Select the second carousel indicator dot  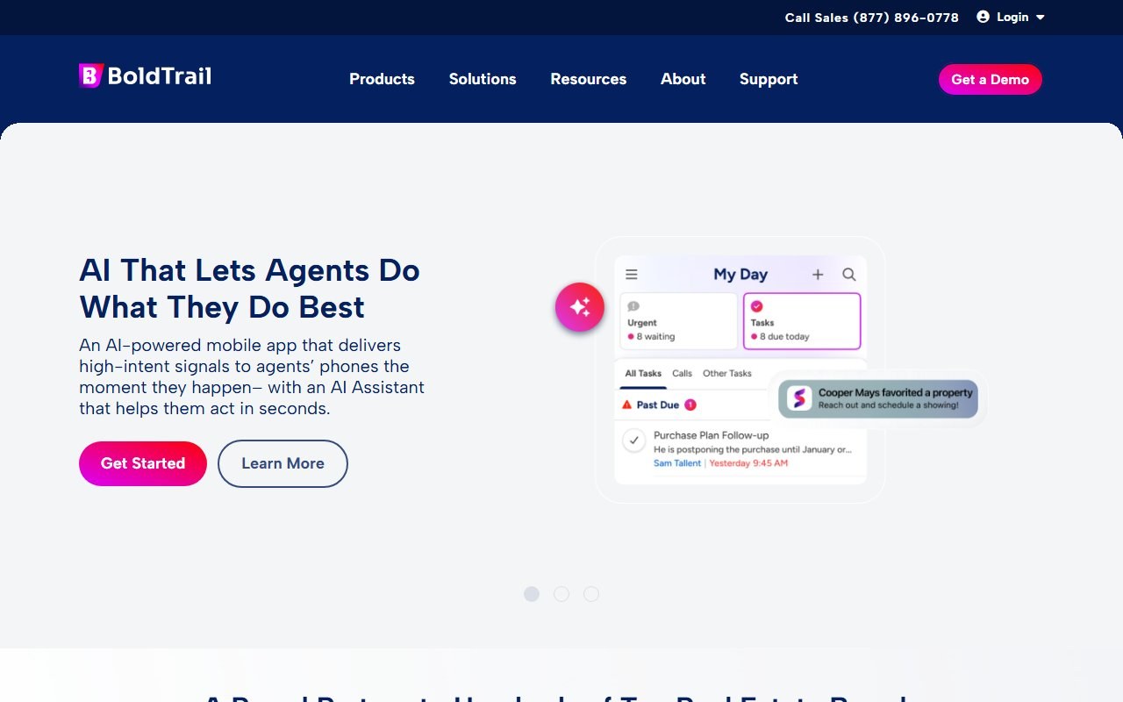(x=561, y=594)
